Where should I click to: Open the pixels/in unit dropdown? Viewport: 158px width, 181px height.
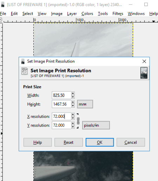tap(96, 125)
